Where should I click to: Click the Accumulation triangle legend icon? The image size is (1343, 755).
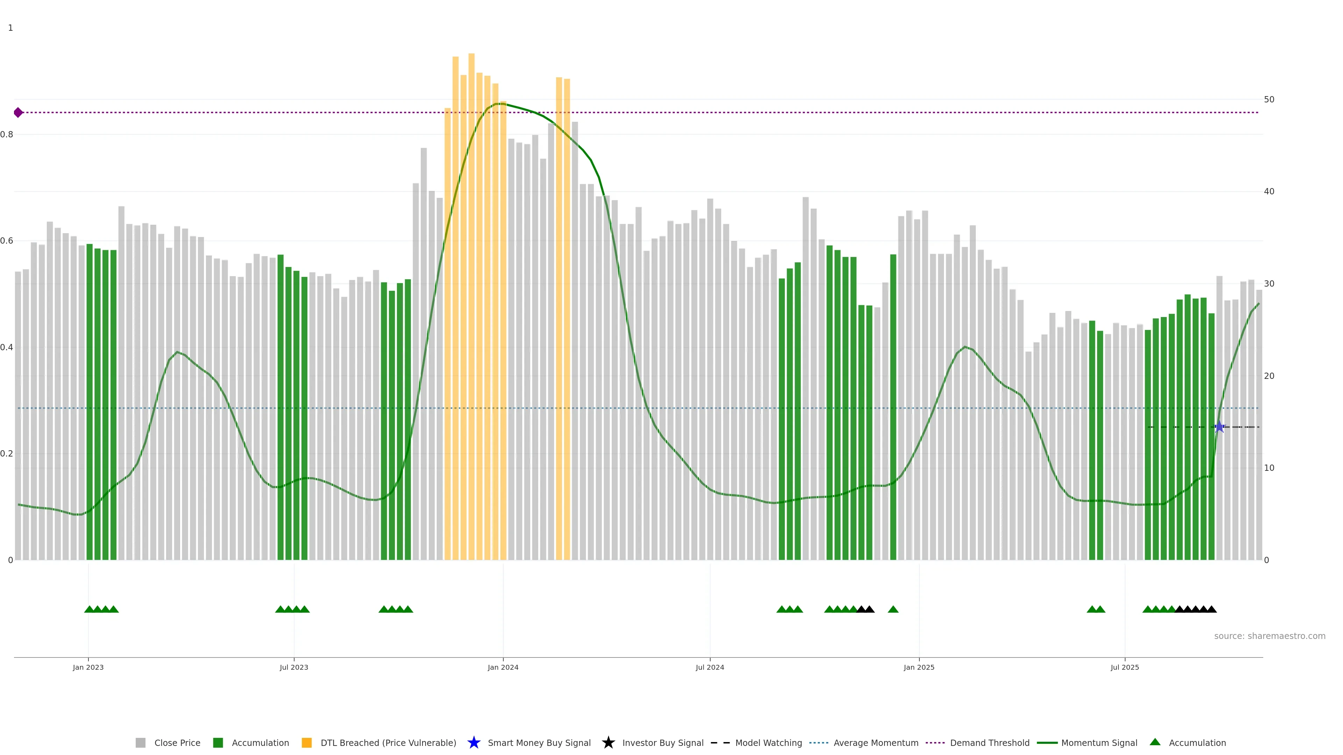pos(1155,742)
